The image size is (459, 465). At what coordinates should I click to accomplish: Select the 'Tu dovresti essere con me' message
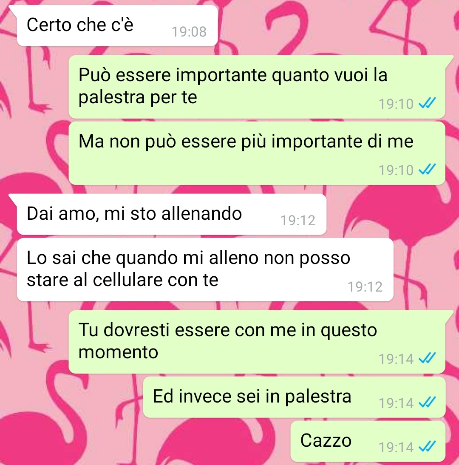pyautogui.click(x=257, y=342)
